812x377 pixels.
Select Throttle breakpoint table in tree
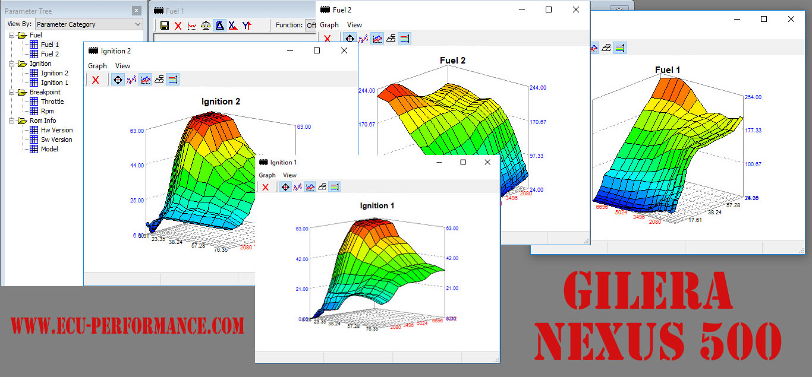tap(52, 102)
